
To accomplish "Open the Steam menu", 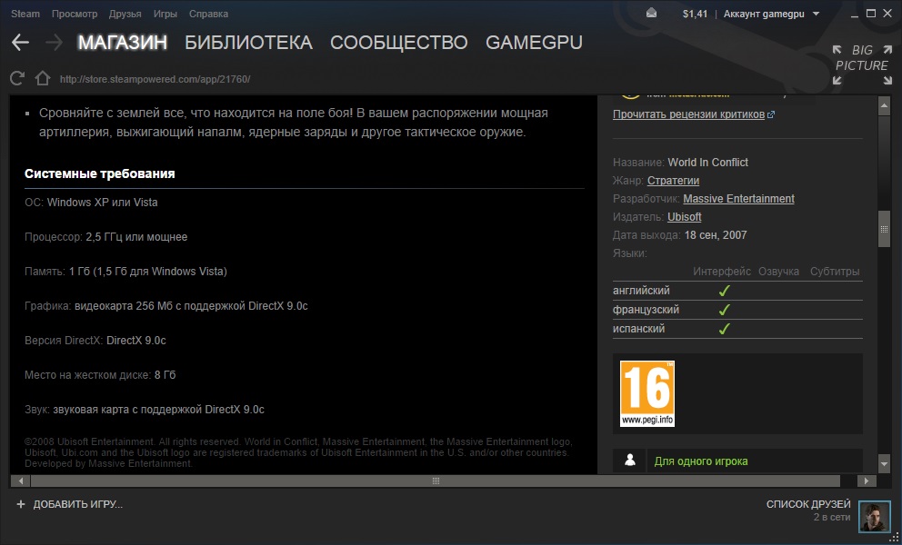I will (25, 14).
